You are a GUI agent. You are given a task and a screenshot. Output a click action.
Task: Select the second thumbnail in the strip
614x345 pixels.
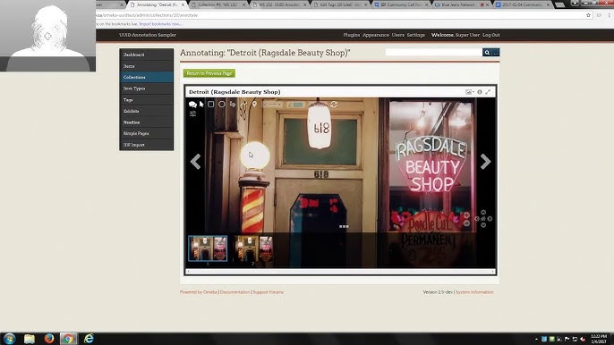coord(253,248)
